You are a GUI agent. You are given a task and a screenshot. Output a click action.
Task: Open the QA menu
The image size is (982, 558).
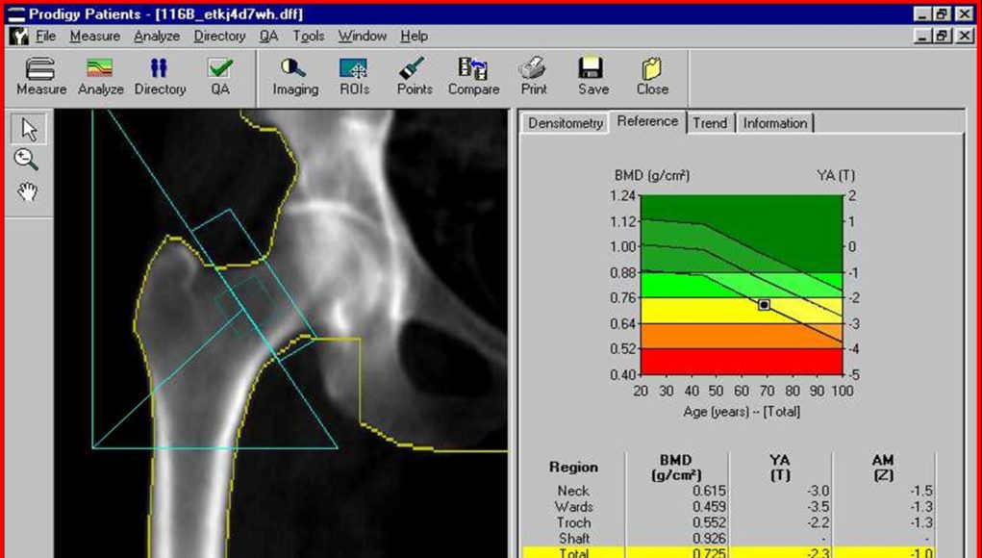click(x=268, y=37)
